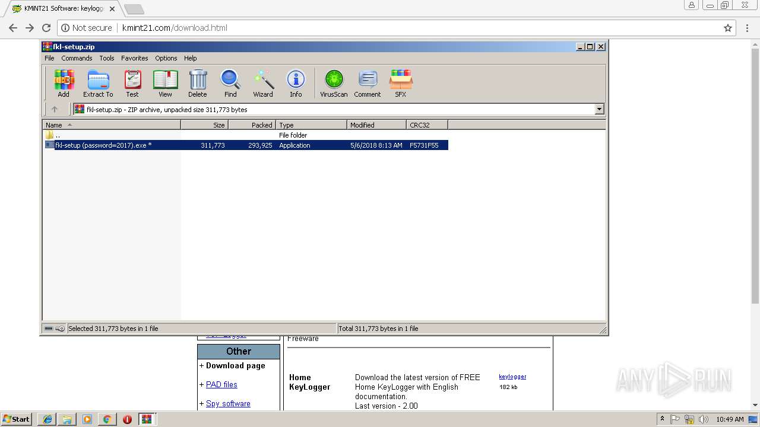Open the PAD files link
Screen dimensions: 760x427
pyautogui.click(x=221, y=384)
